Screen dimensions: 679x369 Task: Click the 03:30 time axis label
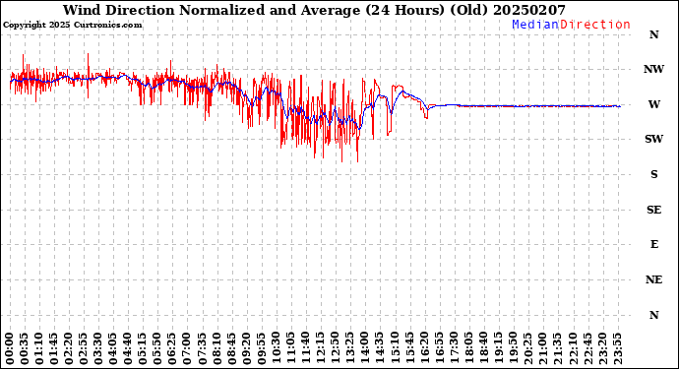(98, 349)
